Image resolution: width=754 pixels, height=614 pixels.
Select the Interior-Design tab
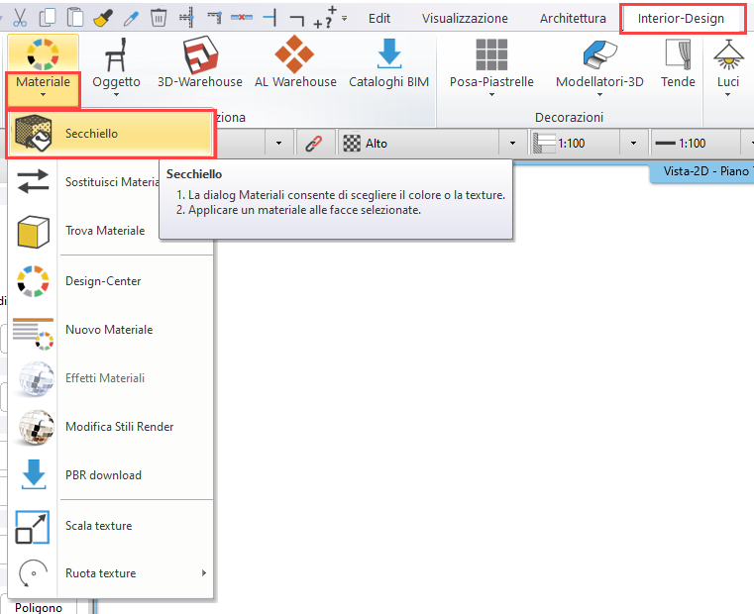point(681,18)
